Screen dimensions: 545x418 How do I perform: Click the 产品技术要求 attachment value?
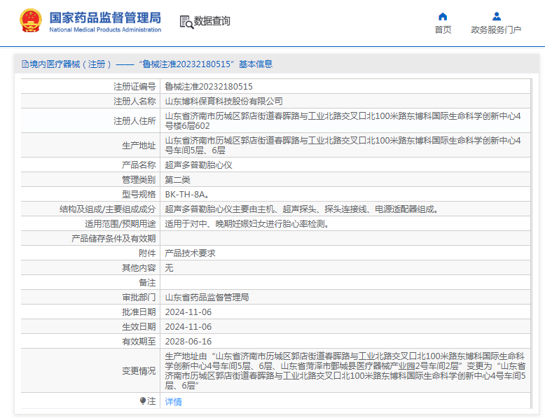tap(190, 253)
